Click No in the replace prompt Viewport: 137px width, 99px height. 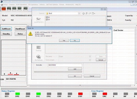click(75, 41)
